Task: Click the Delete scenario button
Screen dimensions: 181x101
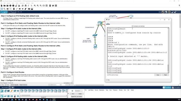Action: point(80,94)
